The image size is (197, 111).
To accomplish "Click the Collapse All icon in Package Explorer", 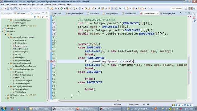I will pyautogui.click(x=35, y=17).
